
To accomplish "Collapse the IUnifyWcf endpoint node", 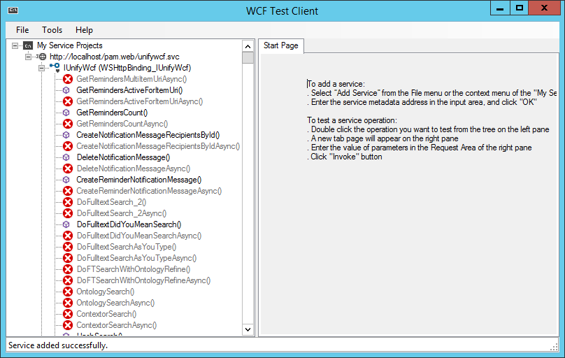I will [41, 68].
